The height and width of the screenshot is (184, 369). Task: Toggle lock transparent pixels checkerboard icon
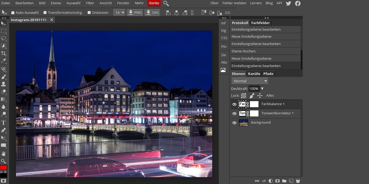(244, 96)
